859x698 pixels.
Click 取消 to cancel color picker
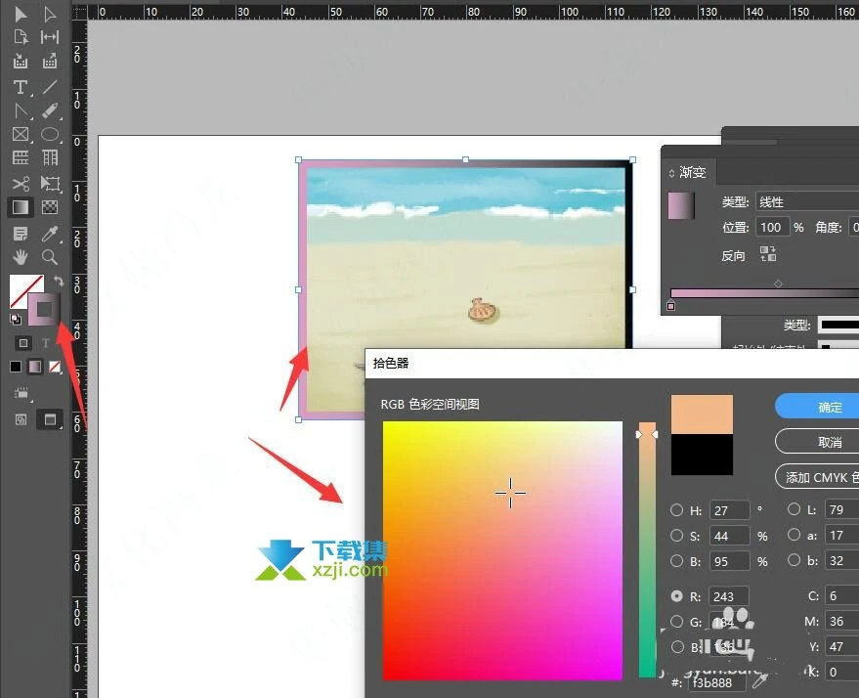(x=817, y=442)
